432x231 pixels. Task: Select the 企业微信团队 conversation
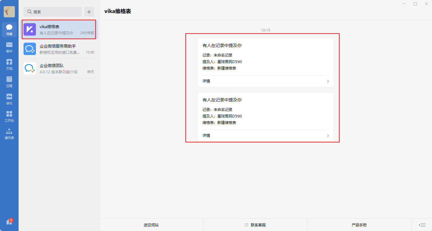tap(59, 69)
